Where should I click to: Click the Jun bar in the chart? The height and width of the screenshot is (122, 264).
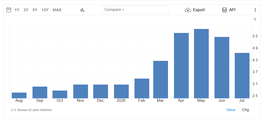222,68
